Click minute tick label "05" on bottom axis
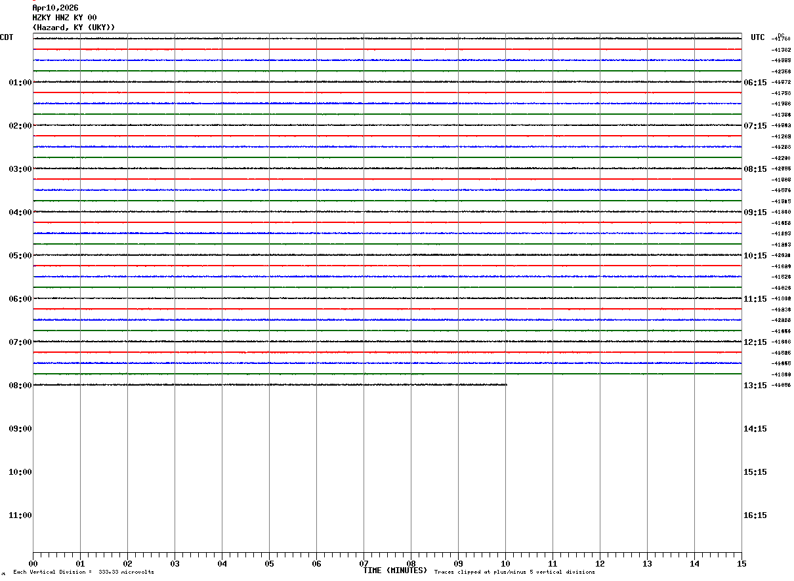 click(x=269, y=564)
